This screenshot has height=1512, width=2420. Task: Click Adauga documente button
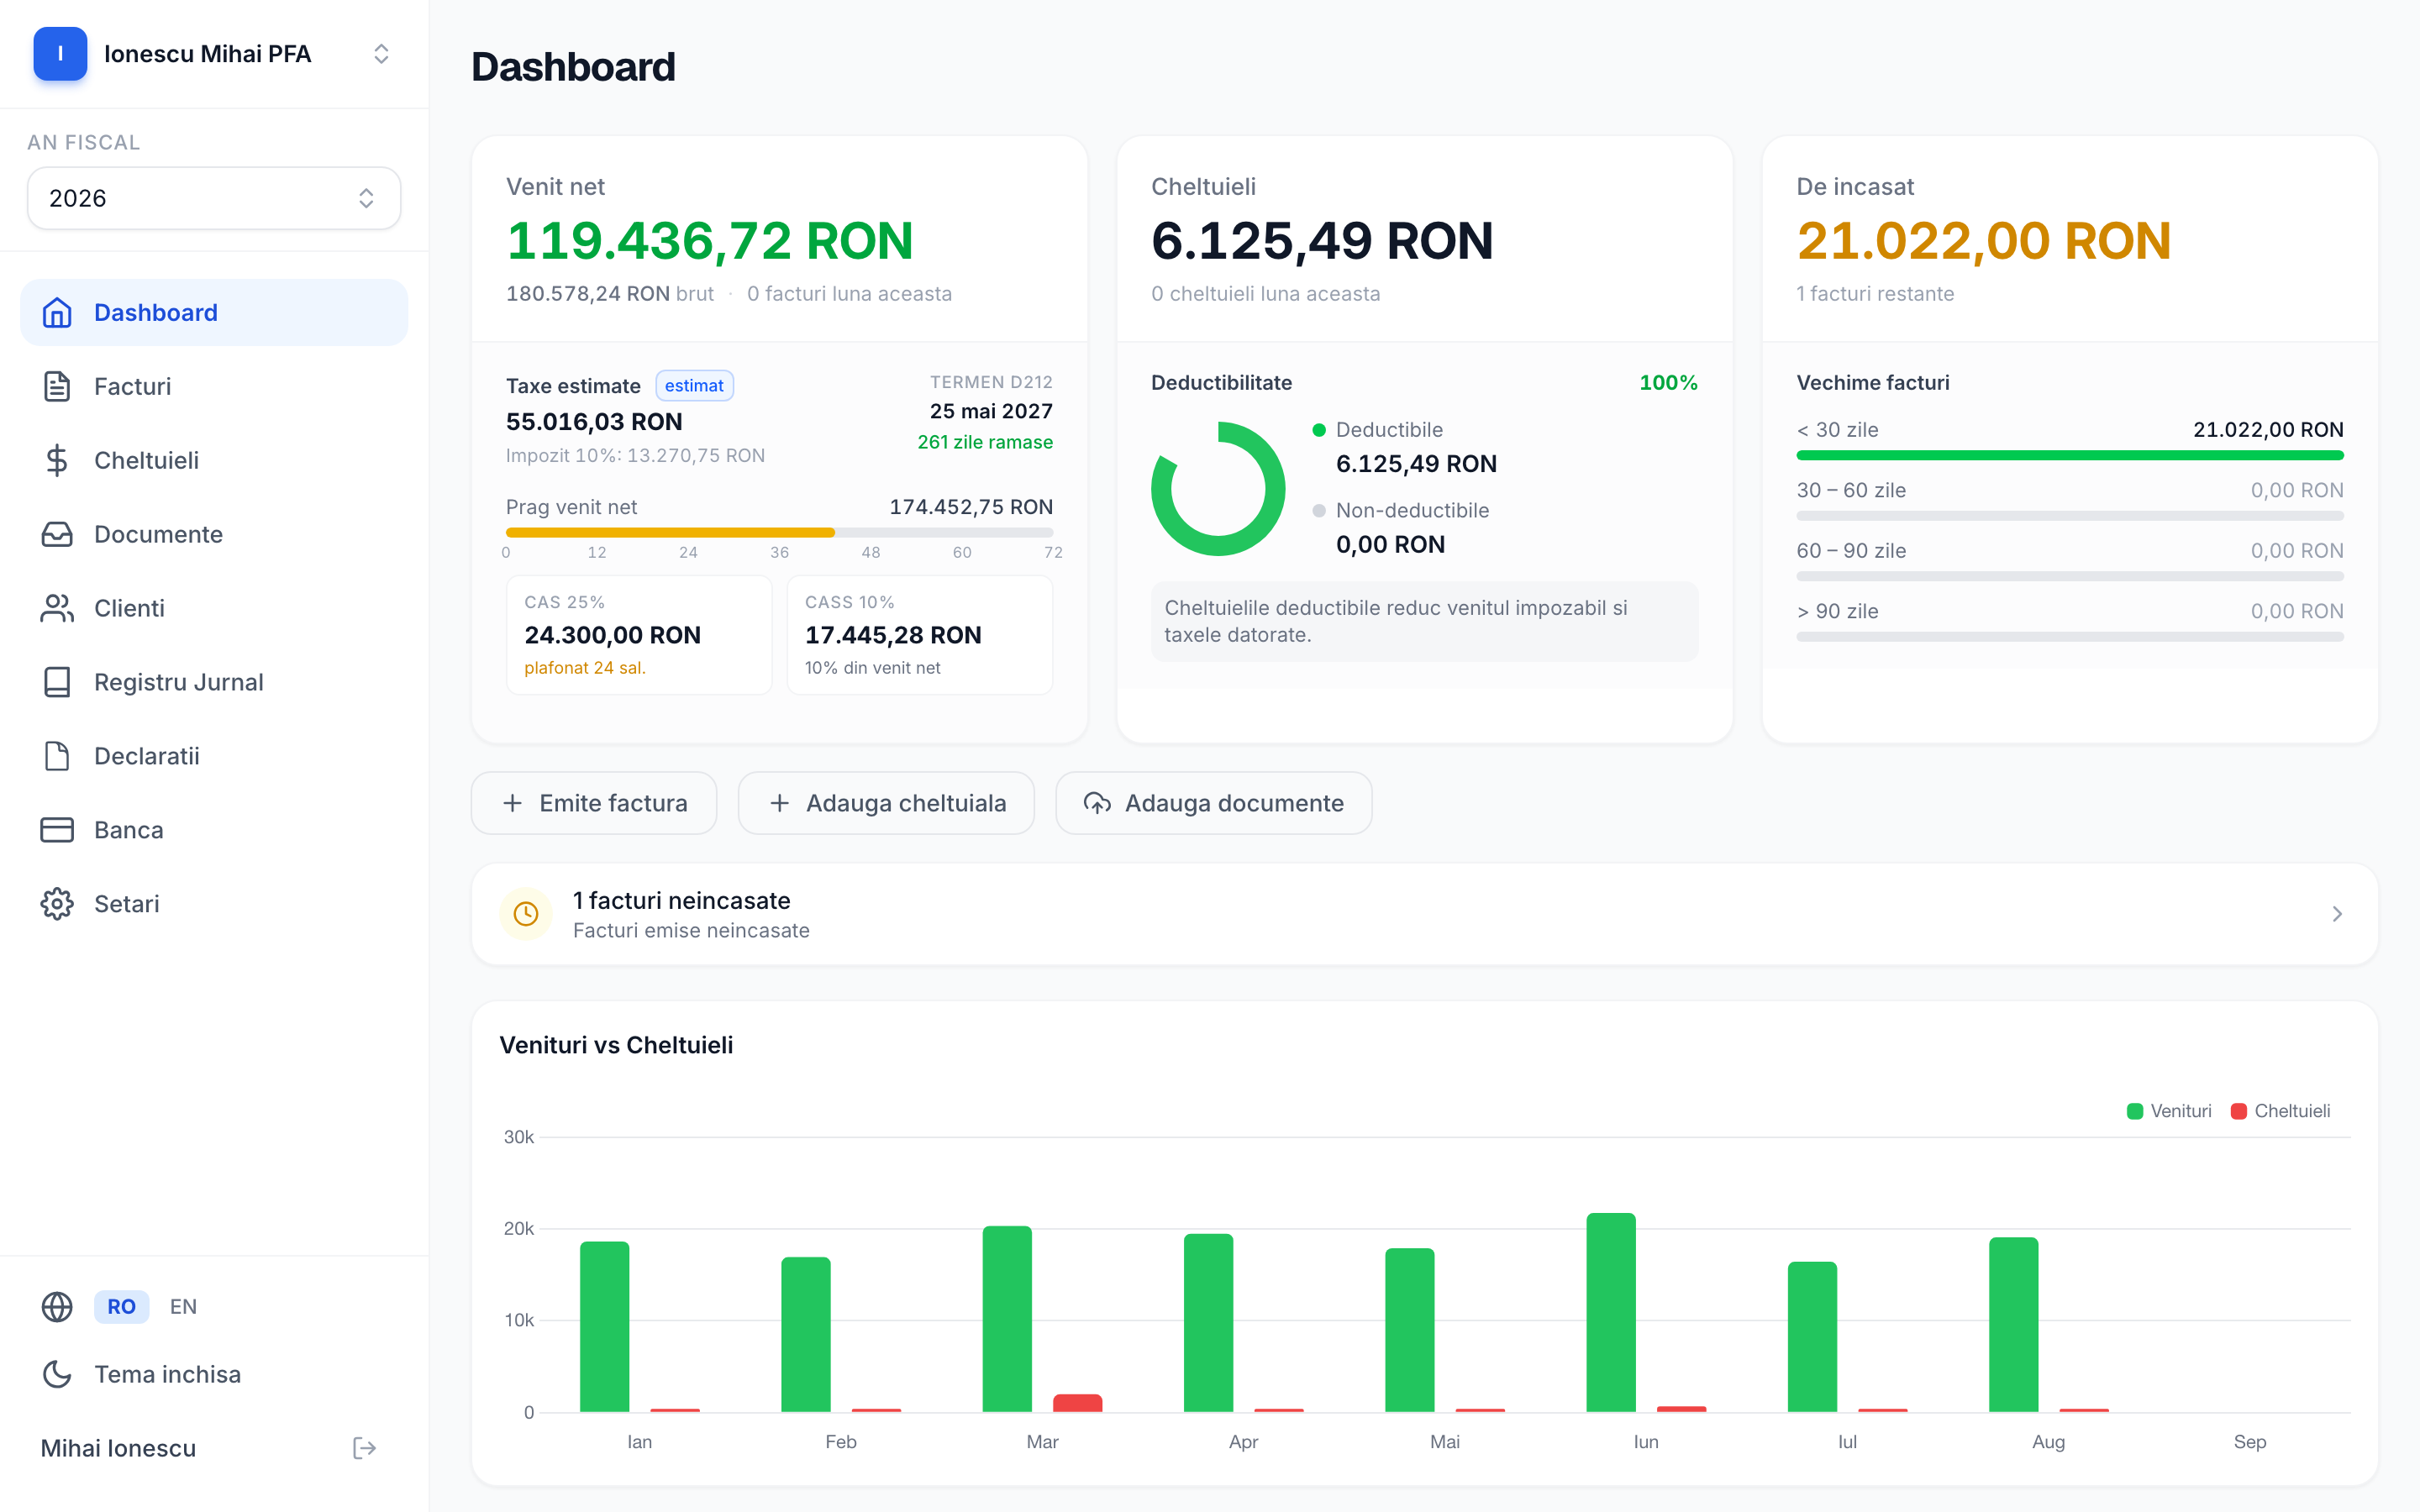click(x=1214, y=804)
